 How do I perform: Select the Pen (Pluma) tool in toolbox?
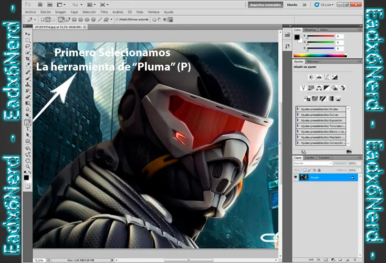point(27,123)
